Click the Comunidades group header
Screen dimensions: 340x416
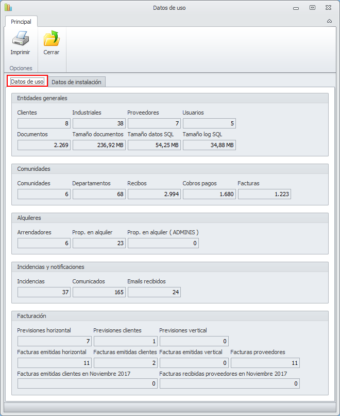point(170,169)
